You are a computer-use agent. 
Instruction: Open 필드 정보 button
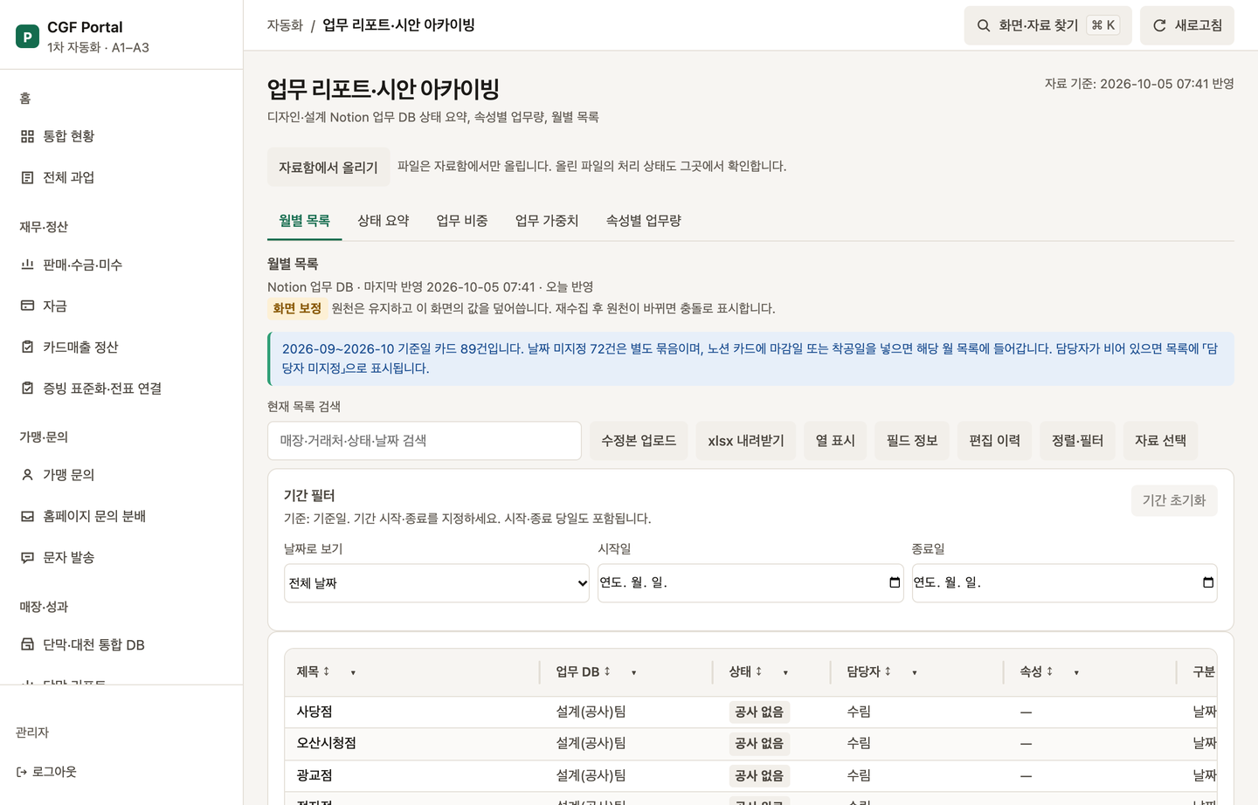[912, 441]
